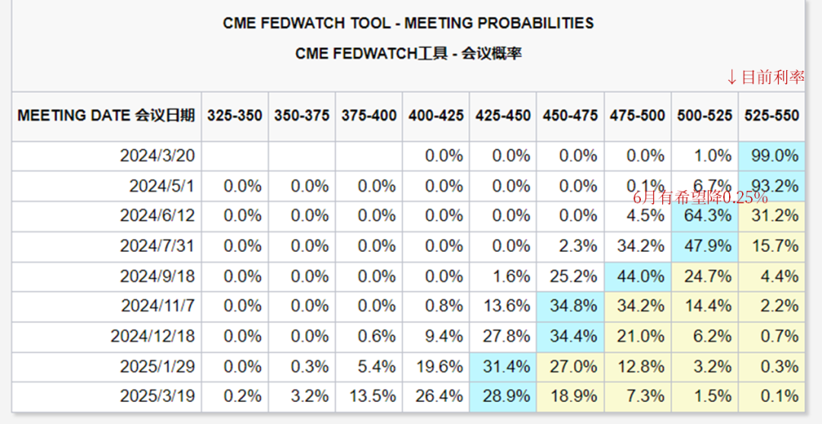Click the 34.8% cell for 2024/11/7

[570, 307]
